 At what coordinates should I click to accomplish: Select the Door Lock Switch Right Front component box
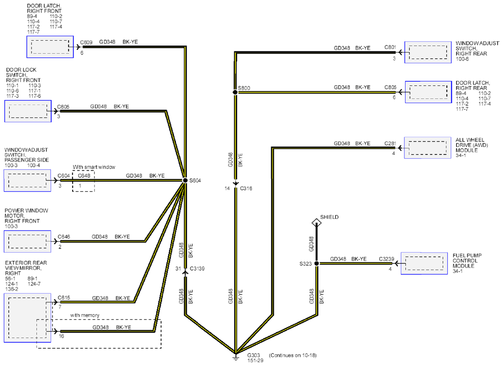28,111
